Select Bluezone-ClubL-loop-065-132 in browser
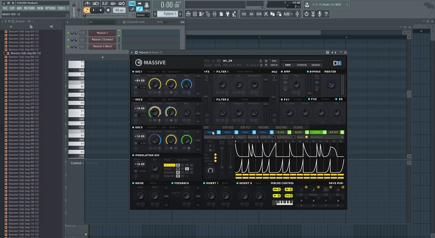435x238 pixels. [x=25, y=53]
